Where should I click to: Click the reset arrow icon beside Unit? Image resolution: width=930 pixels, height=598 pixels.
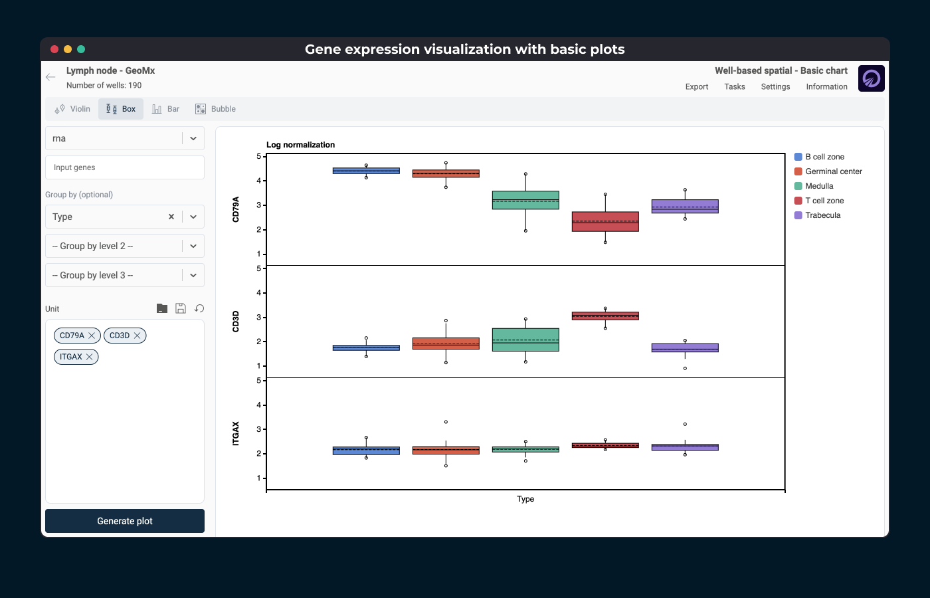point(199,308)
